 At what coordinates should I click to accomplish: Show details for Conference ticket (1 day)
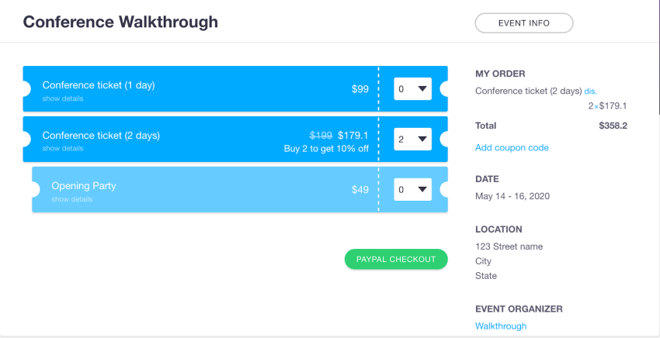[x=63, y=98]
